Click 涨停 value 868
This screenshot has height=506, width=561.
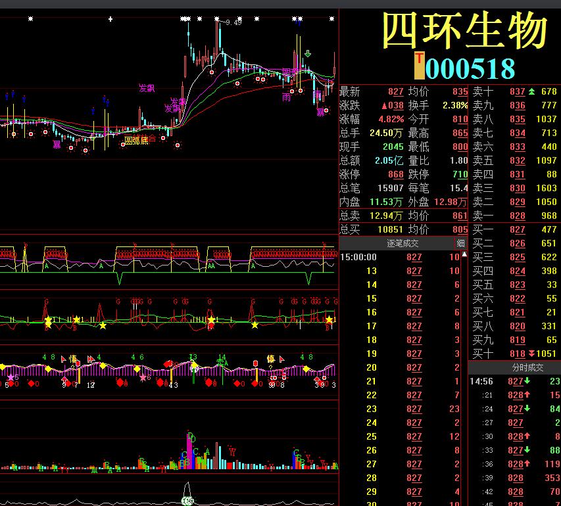[396, 175]
